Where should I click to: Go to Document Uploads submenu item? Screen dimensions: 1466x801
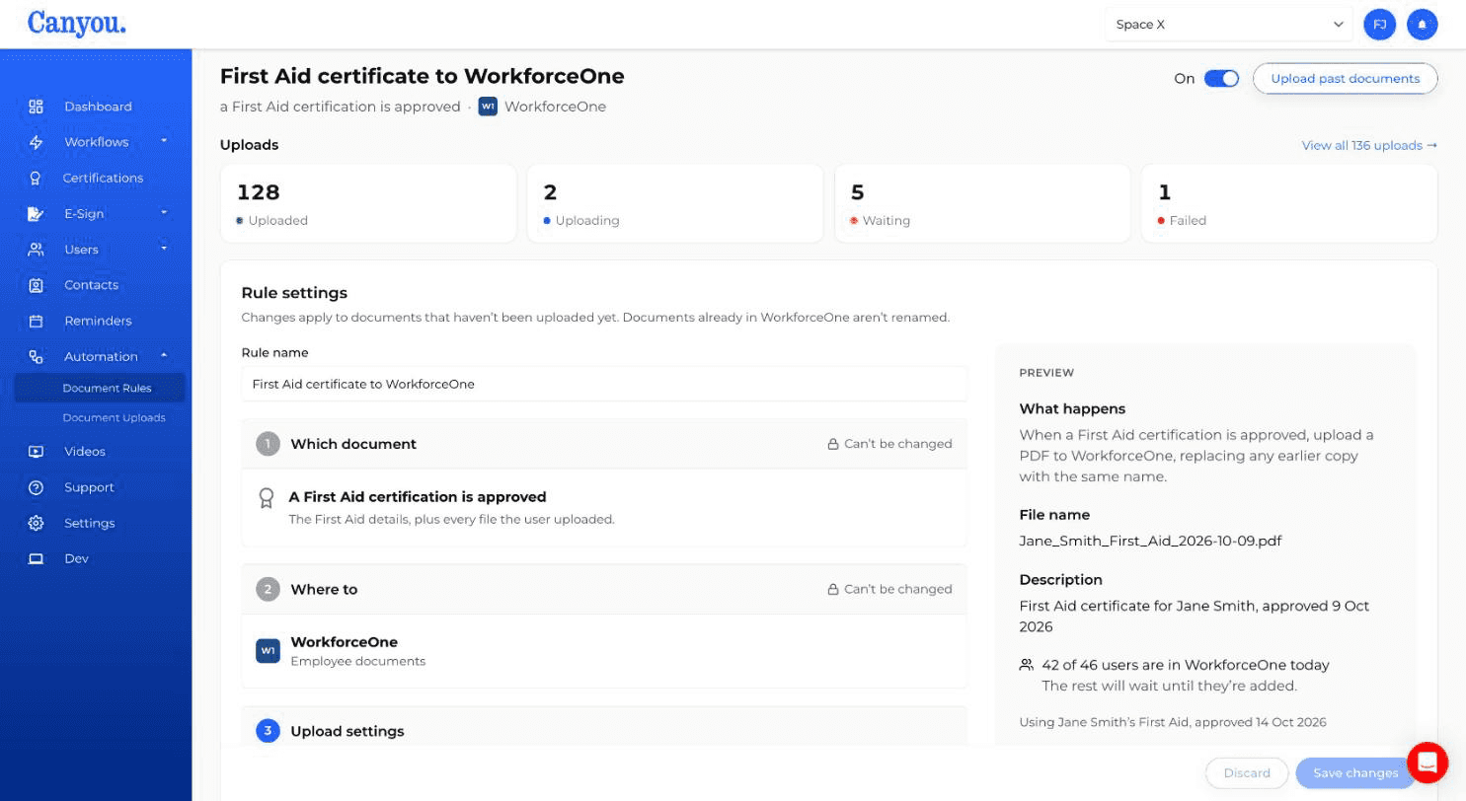[114, 417]
